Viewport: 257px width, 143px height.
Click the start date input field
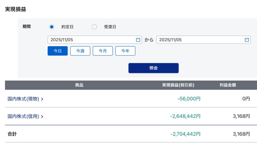[92, 40]
